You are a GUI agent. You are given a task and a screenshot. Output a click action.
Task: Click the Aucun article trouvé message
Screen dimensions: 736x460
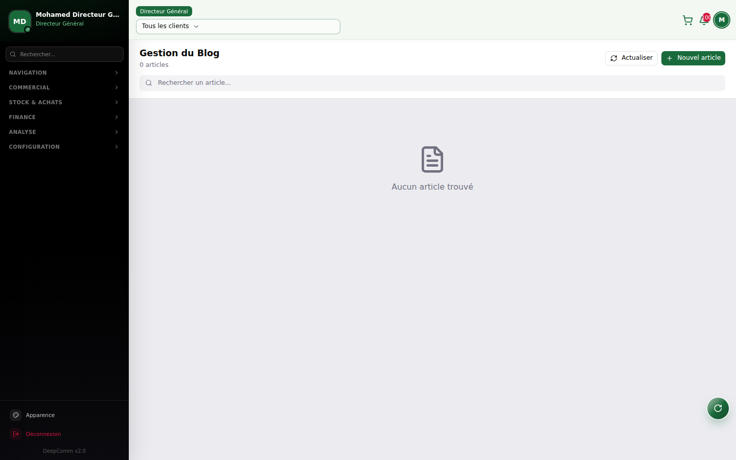[x=432, y=187]
